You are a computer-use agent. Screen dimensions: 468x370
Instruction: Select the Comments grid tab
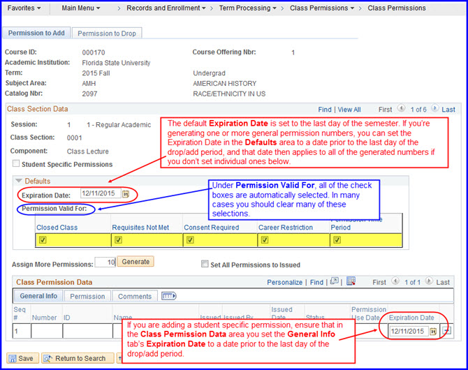135,296
